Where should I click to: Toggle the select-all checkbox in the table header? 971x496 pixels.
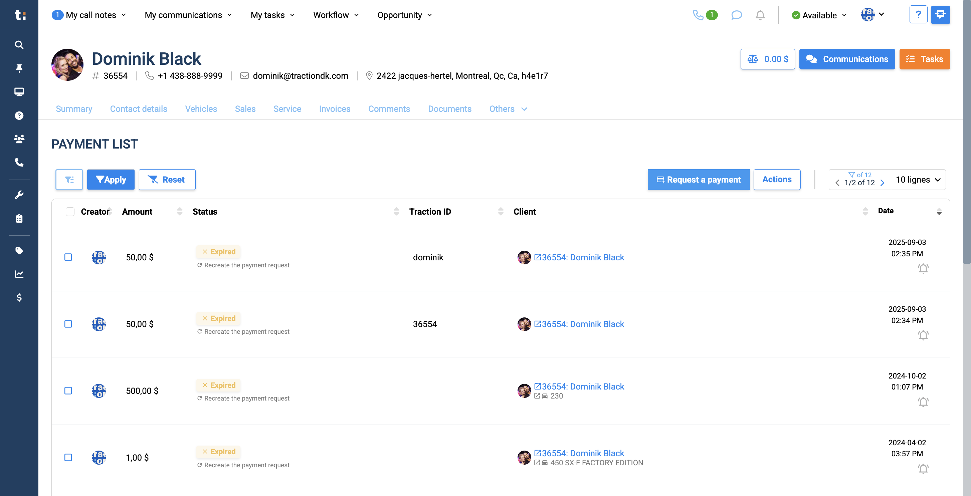70,212
